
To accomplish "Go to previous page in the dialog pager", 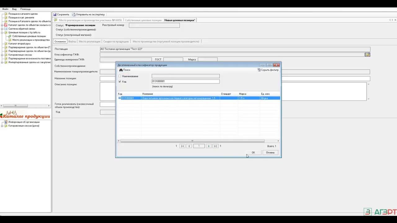I will [x=189, y=146].
